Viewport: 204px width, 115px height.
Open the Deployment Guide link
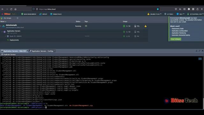[x=178, y=28]
